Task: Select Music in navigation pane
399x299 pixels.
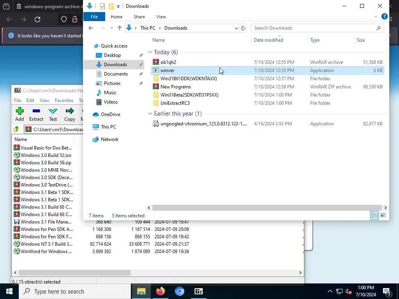Action: pos(110,93)
